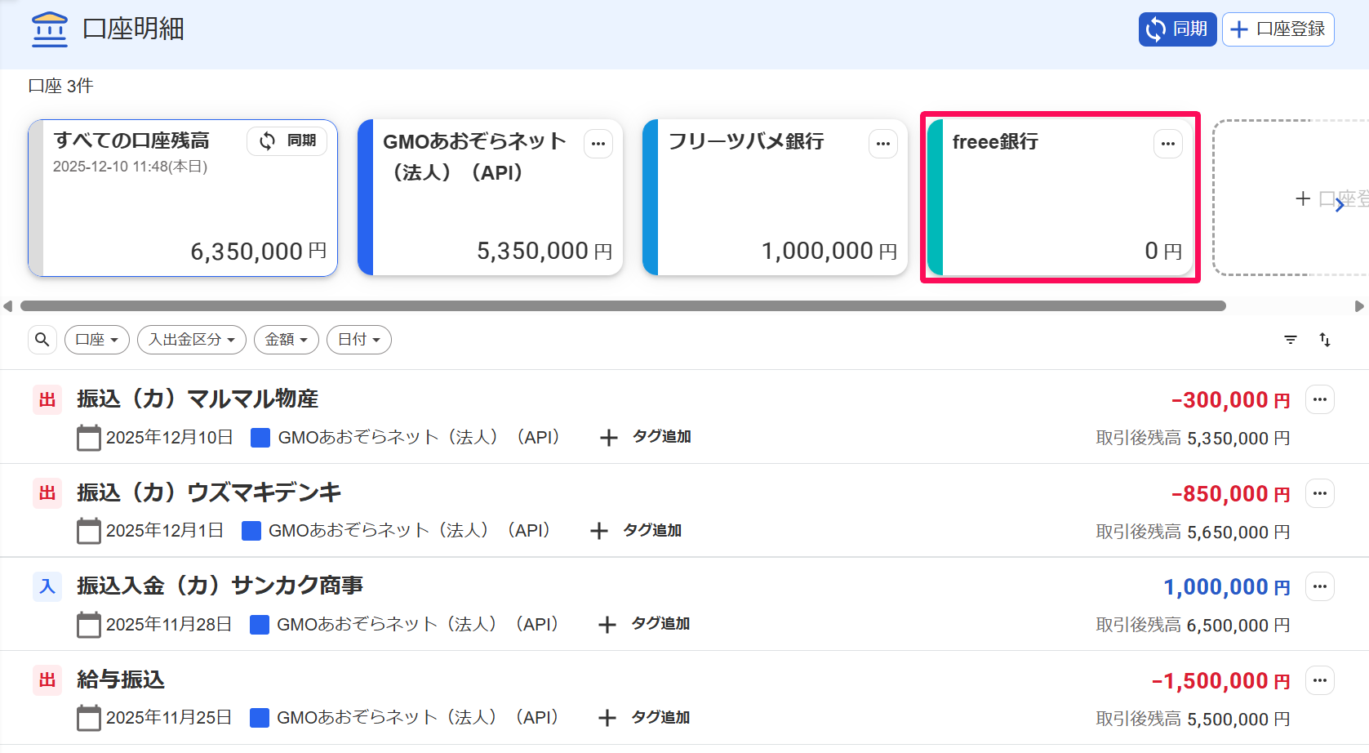Click the 出 badge on マルマル物産 row

tap(47, 399)
